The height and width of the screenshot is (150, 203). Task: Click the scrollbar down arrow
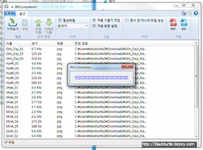click(196, 136)
